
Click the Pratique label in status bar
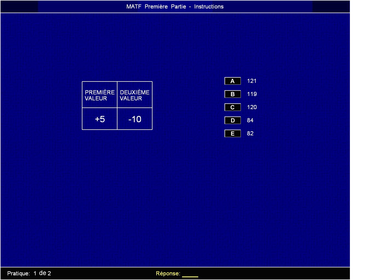[18, 273]
